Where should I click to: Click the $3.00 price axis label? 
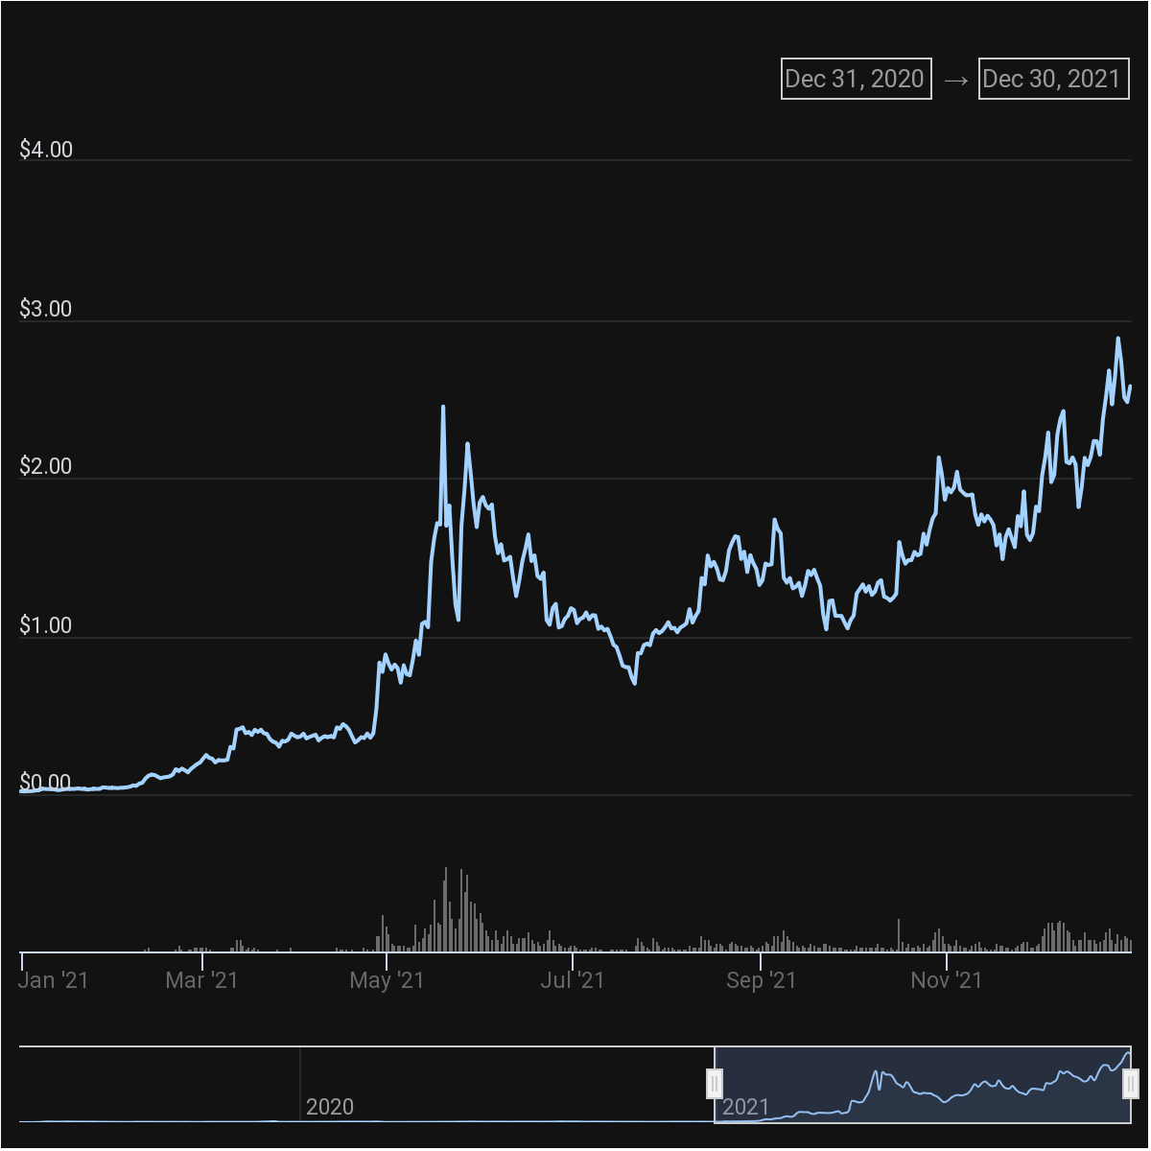click(x=46, y=309)
